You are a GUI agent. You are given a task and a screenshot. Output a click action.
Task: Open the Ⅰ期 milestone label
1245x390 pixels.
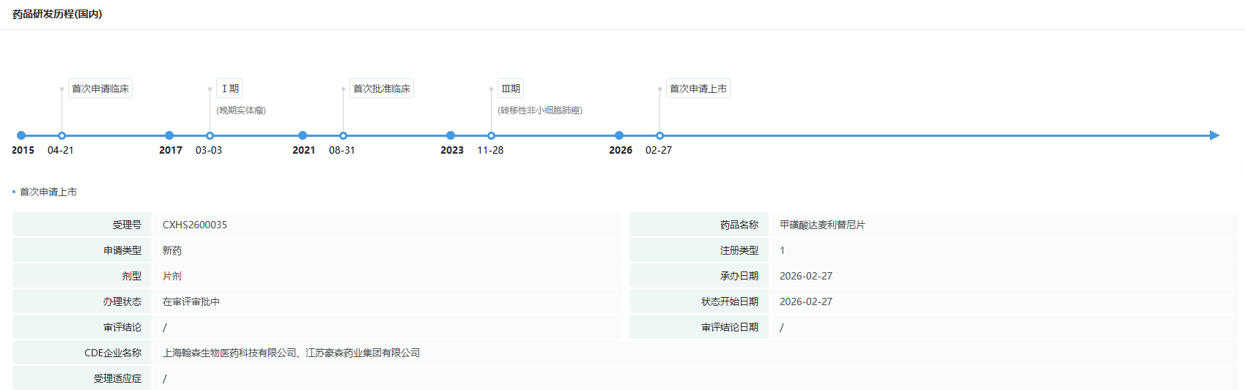[x=229, y=89]
